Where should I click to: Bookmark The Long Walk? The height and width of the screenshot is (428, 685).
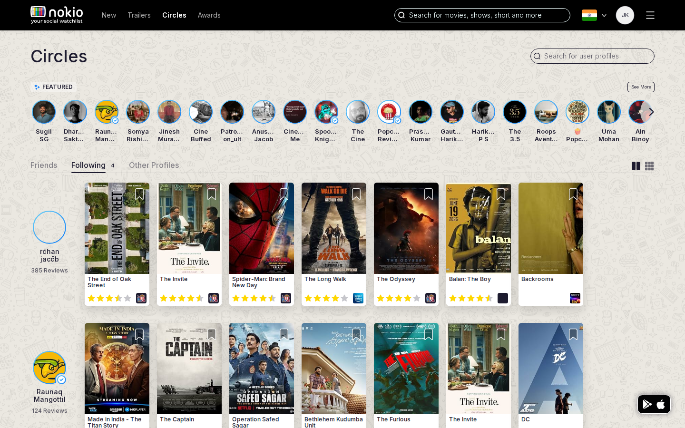pos(356,194)
